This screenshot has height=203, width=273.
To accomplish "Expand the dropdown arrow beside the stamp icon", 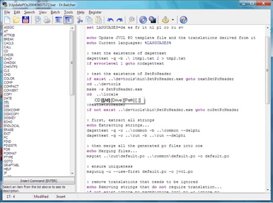I will 173,20.
